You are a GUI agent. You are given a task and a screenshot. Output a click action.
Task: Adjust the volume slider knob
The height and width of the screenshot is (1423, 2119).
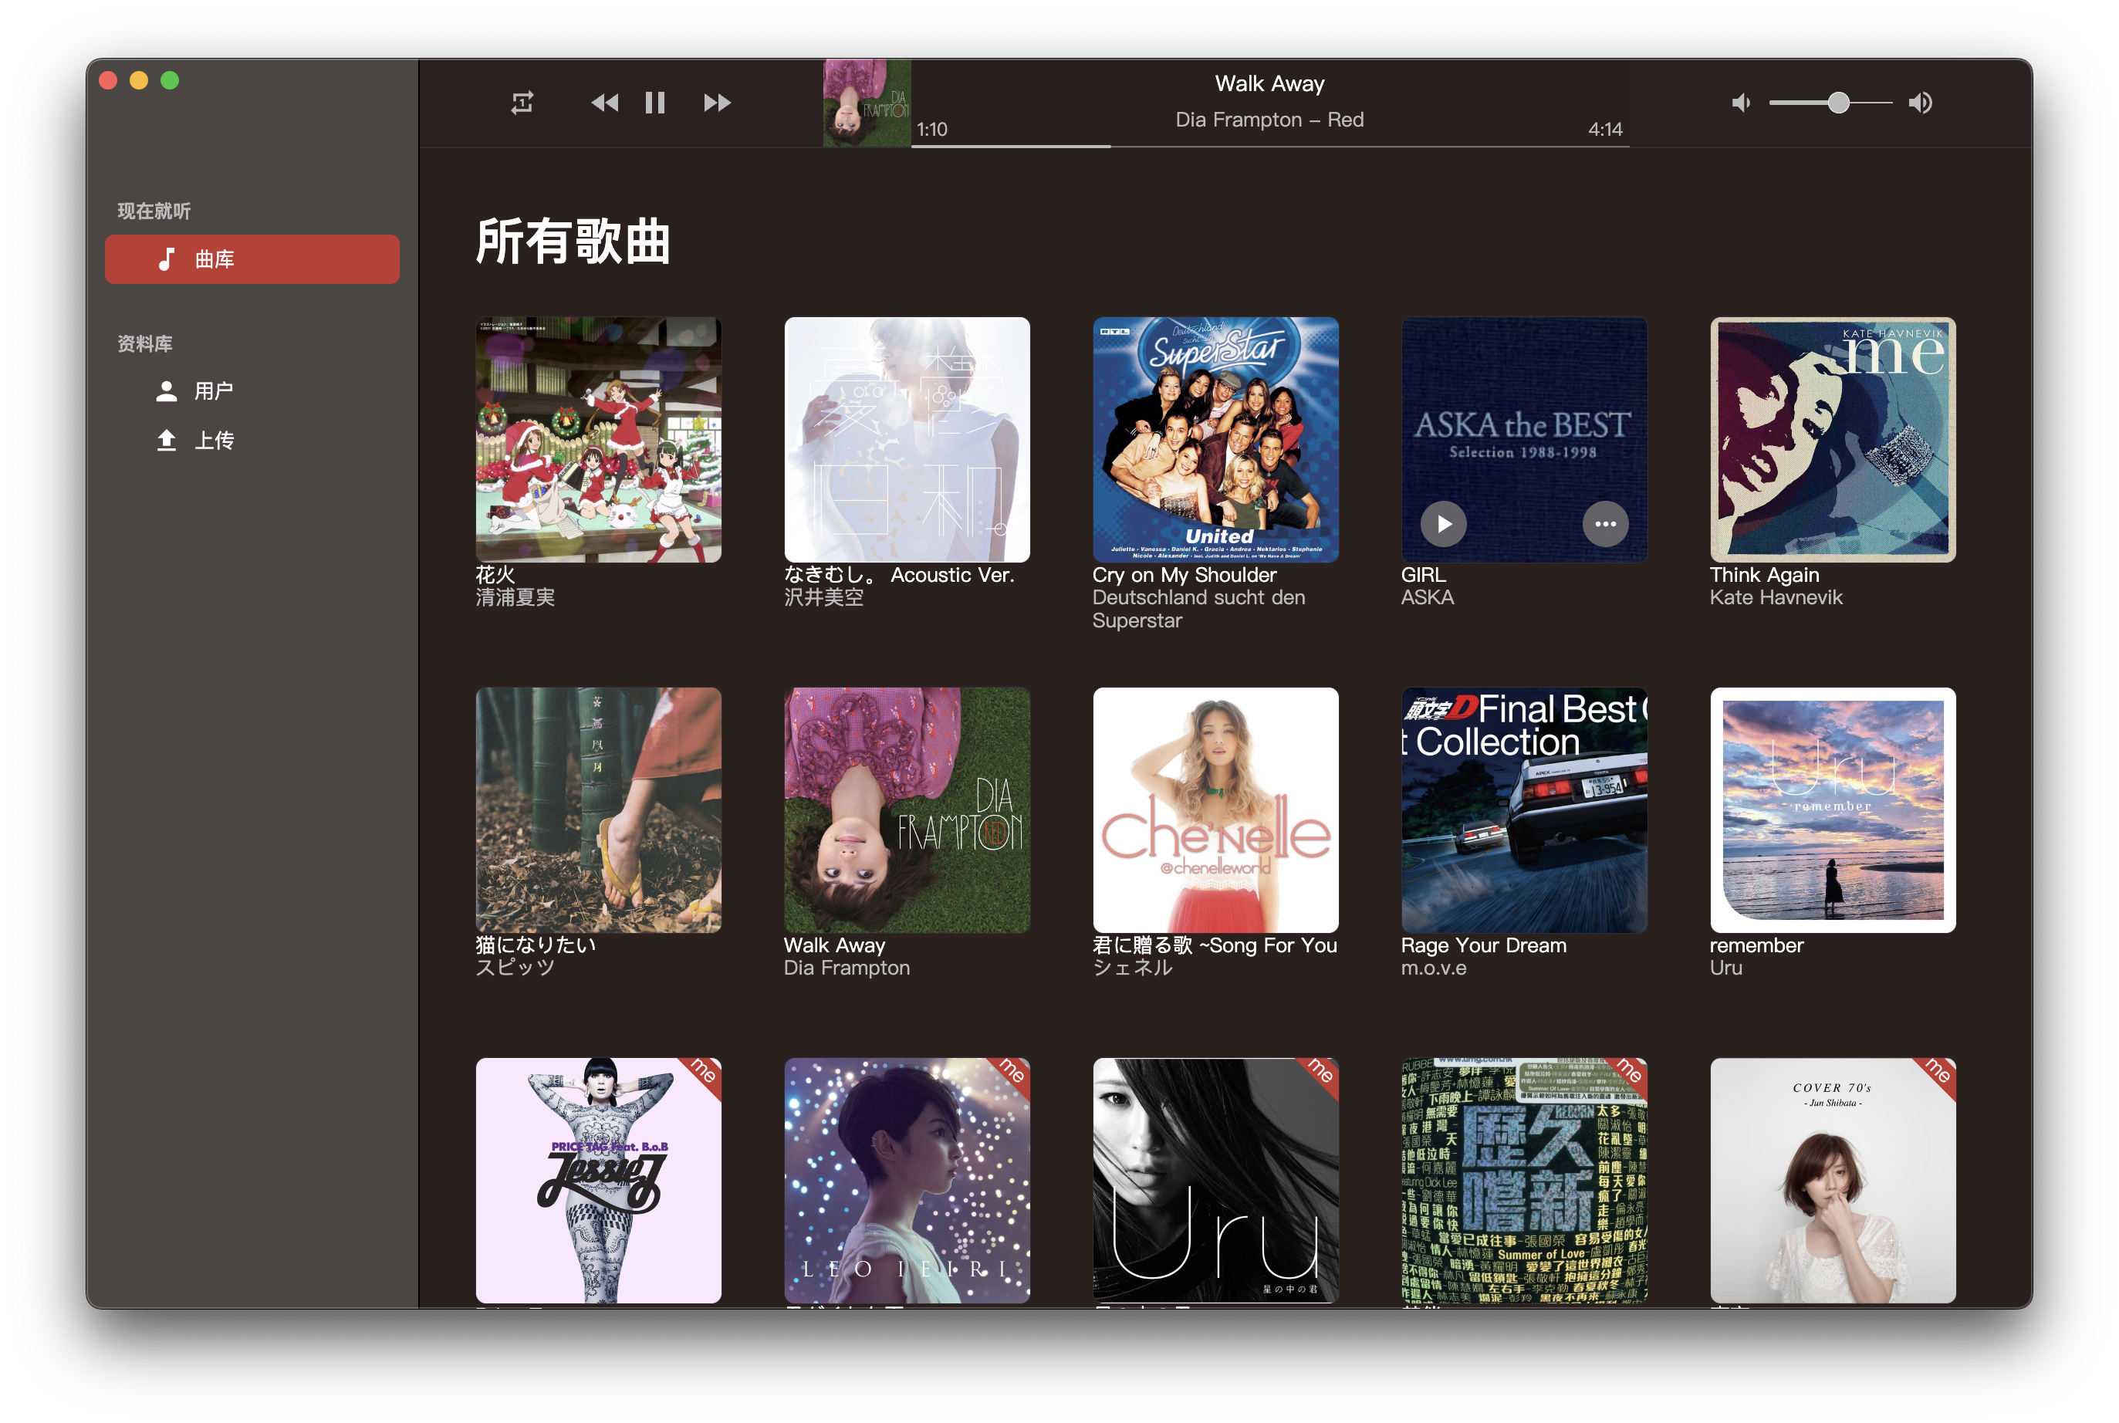point(1837,103)
